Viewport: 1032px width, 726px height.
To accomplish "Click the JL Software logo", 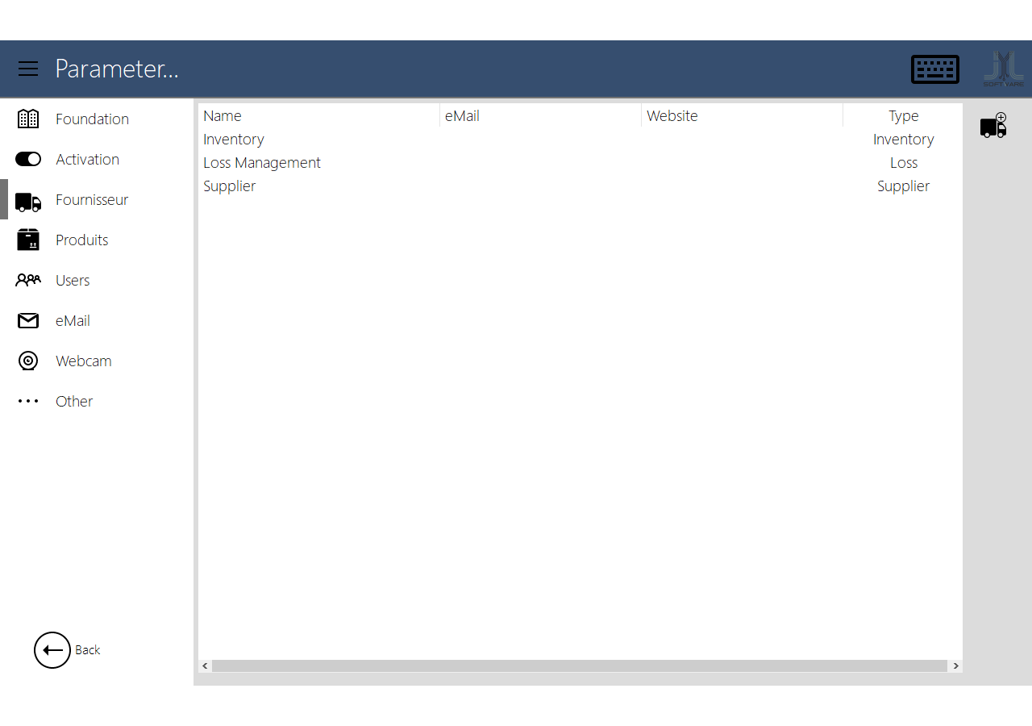I will [x=1003, y=69].
